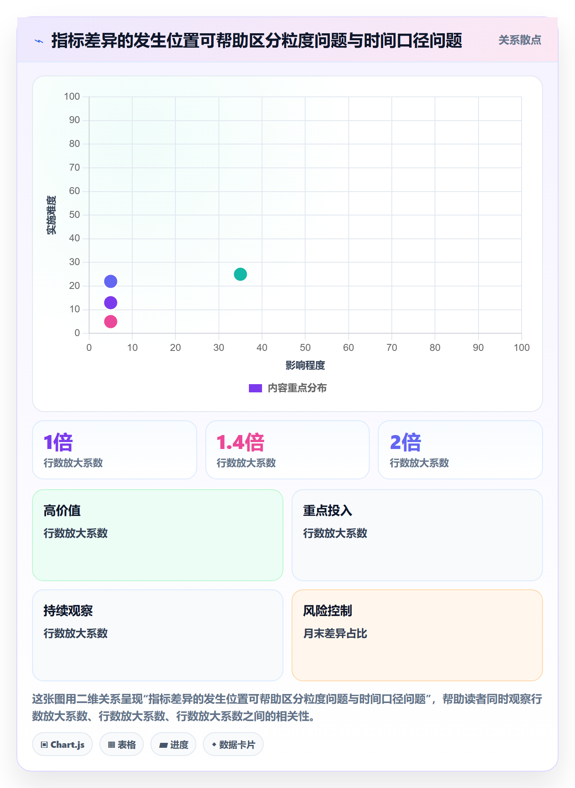Image resolution: width=575 pixels, height=788 pixels.
Task: Click the square icon in Chart.js chip
Action: point(44,745)
